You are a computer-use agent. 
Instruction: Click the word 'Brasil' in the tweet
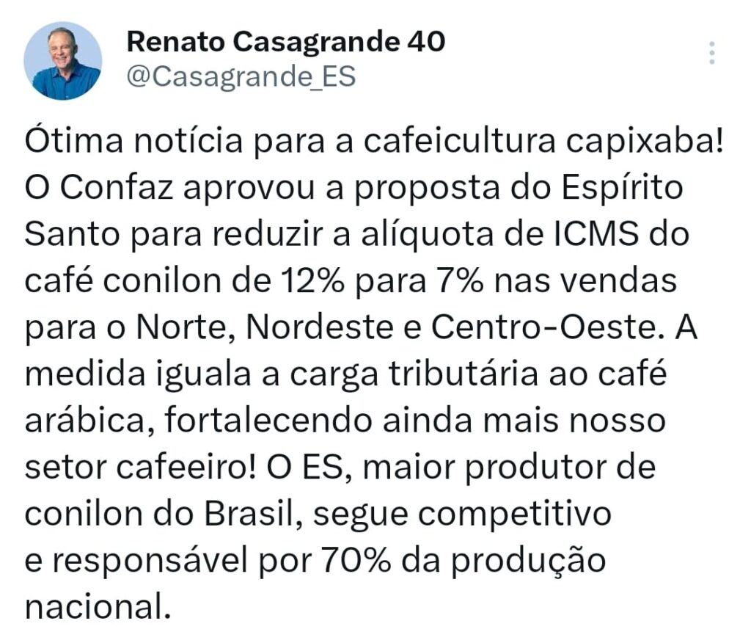tap(253, 514)
